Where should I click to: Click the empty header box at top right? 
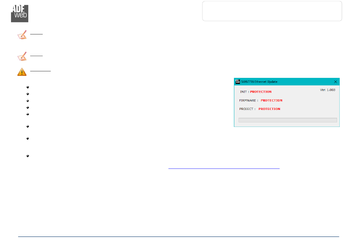click(x=272, y=11)
